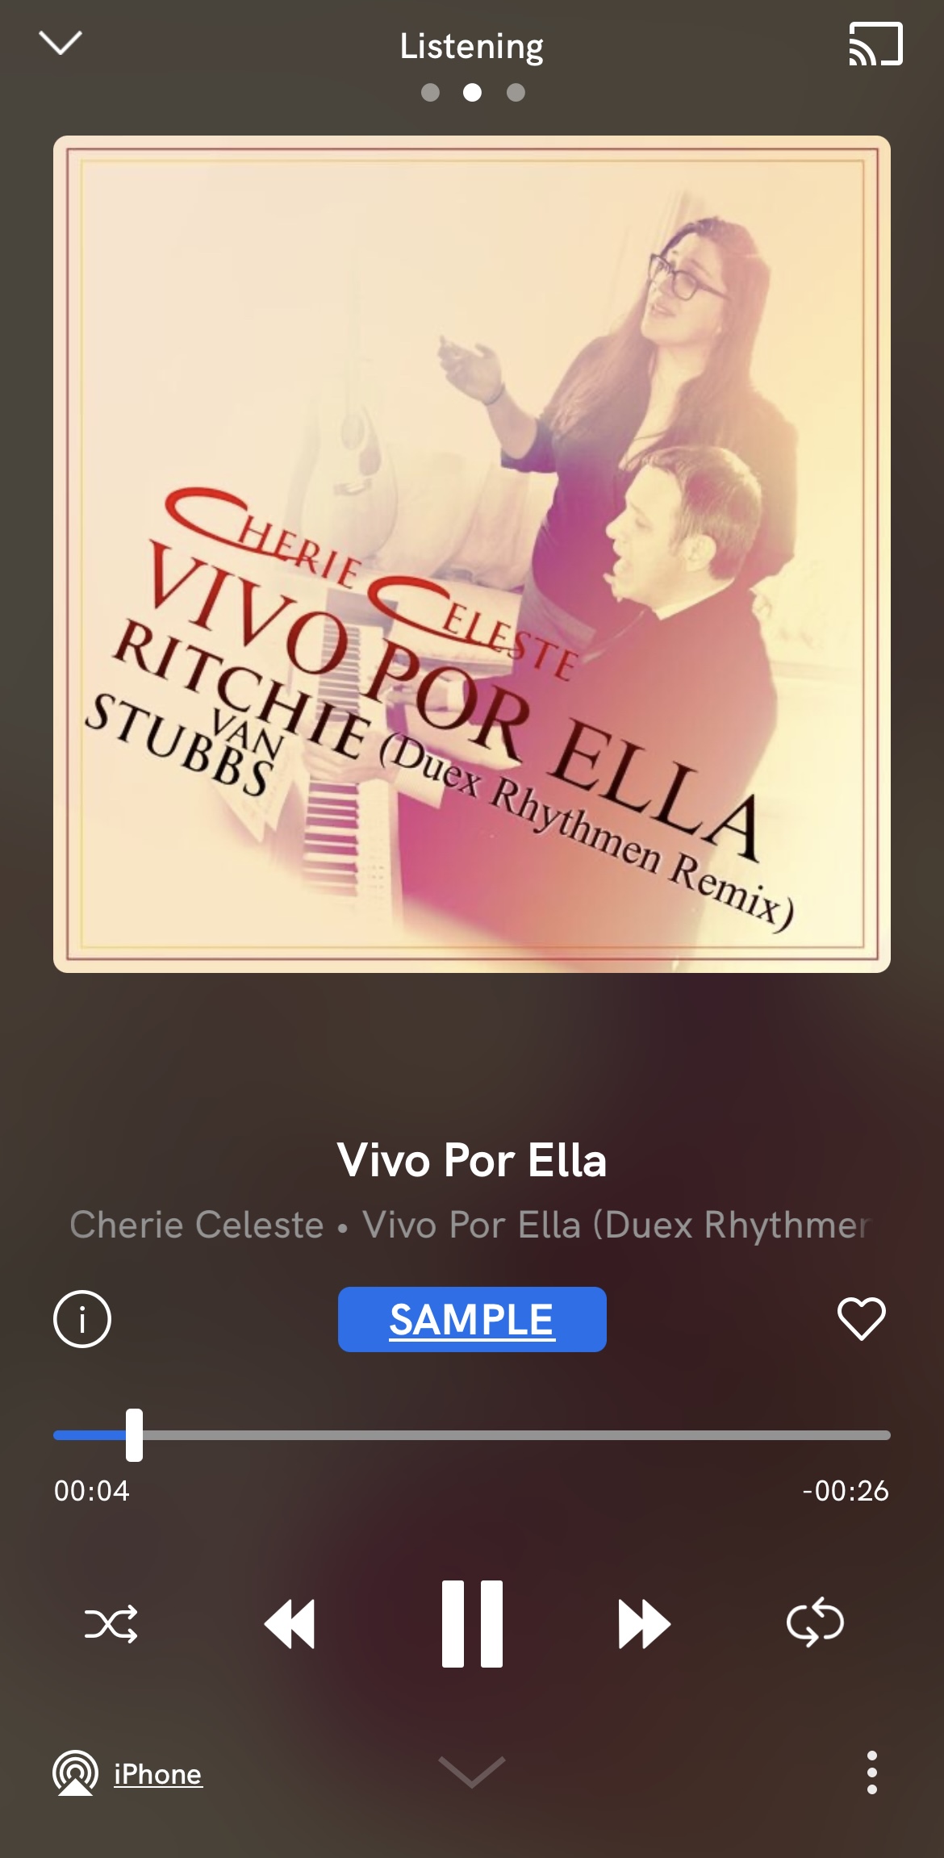Like the track with the heart icon
Viewport: 944px width, 1858px height.
coord(862,1319)
